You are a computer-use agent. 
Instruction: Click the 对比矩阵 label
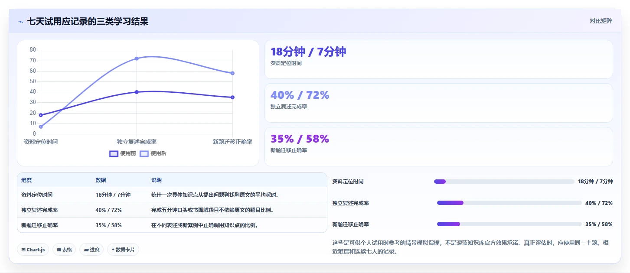pyautogui.click(x=601, y=21)
